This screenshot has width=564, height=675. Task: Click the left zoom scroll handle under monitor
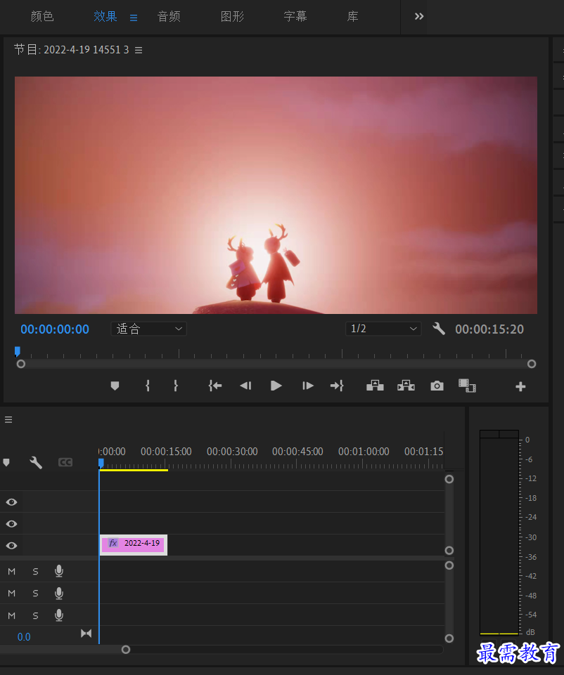[20, 364]
